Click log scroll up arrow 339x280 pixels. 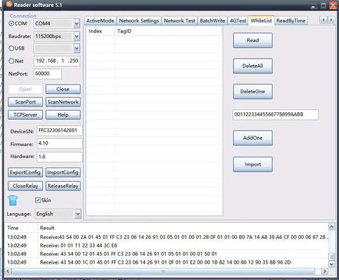(x=331, y=226)
